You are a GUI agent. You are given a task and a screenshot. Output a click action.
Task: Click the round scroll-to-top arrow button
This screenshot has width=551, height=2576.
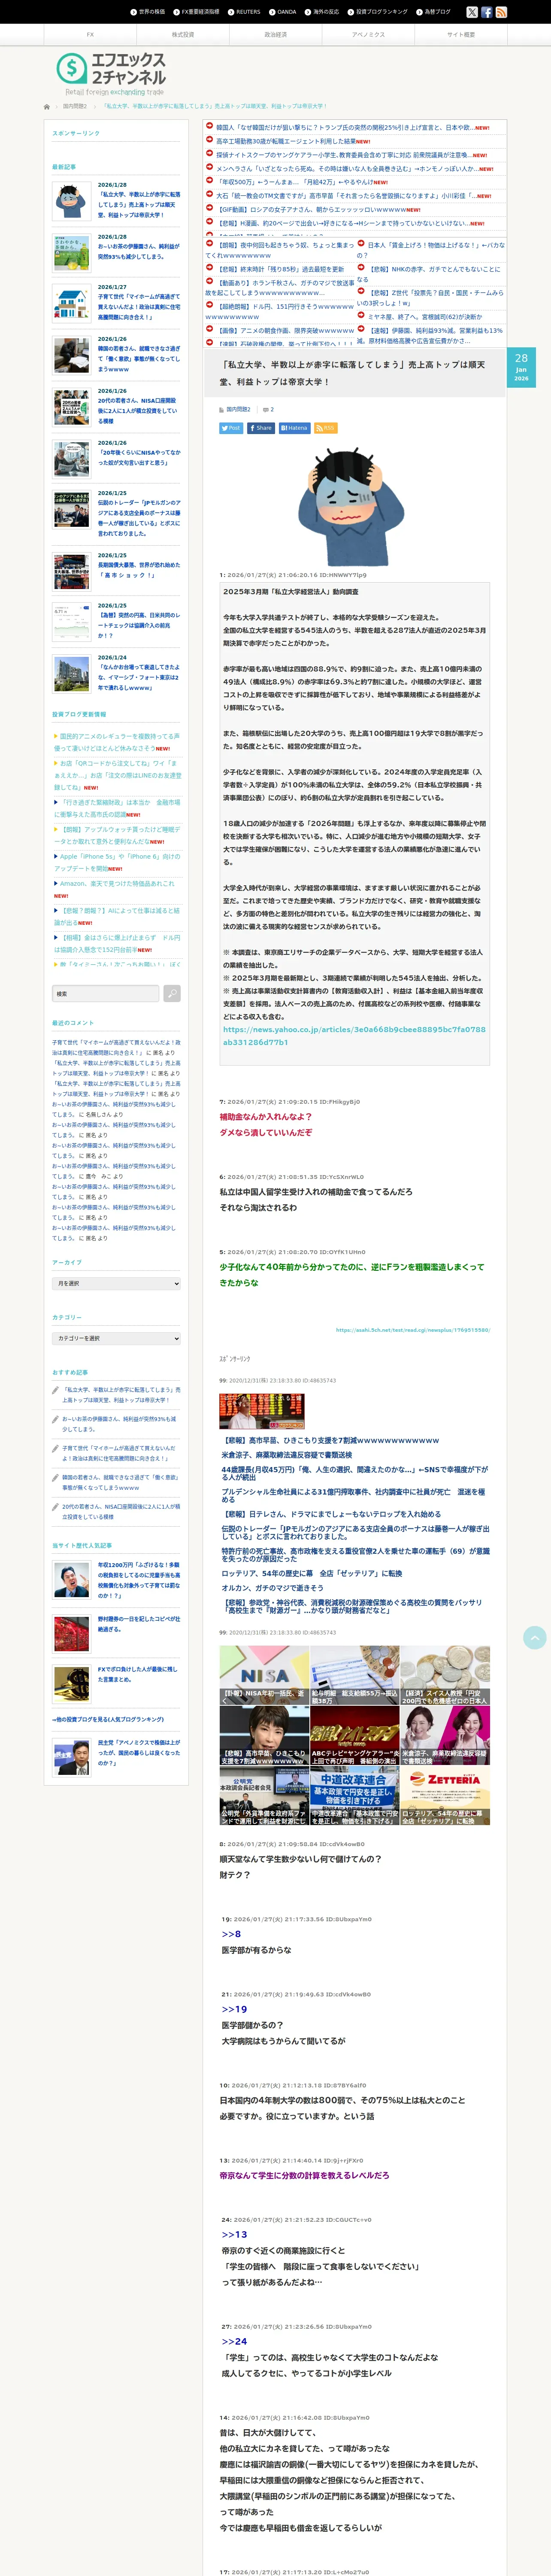[x=535, y=1637]
